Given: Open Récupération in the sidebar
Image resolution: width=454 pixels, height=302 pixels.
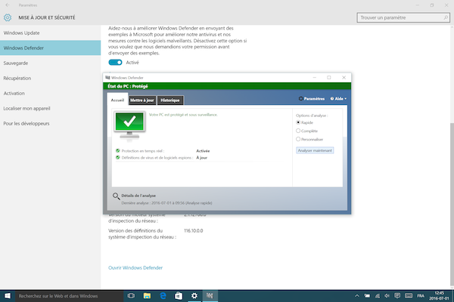Looking at the screenshot, I should click(x=51, y=78).
